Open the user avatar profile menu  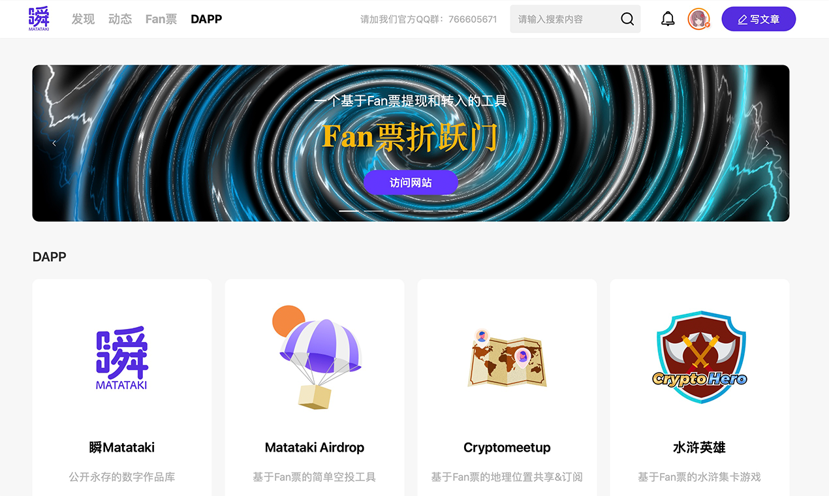[x=699, y=19]
